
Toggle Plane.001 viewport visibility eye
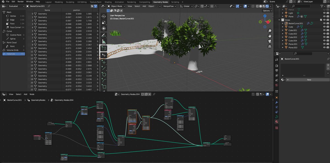point(324,44)
